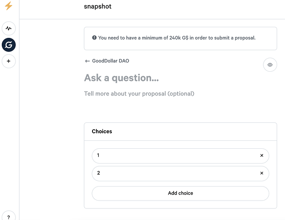The width and height of the screenshot is (285, 220).
Task: Select the GoodDollar G space icon
Action: [x=8, y=45]
